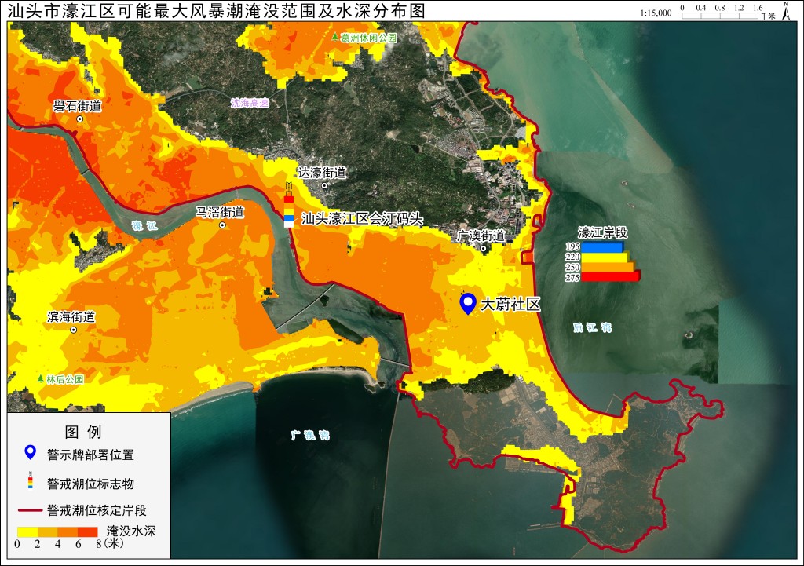Click the "汕头濠江区会汀码头" label
This screenshot has height=566, width=804.
(x=362, y=219)
